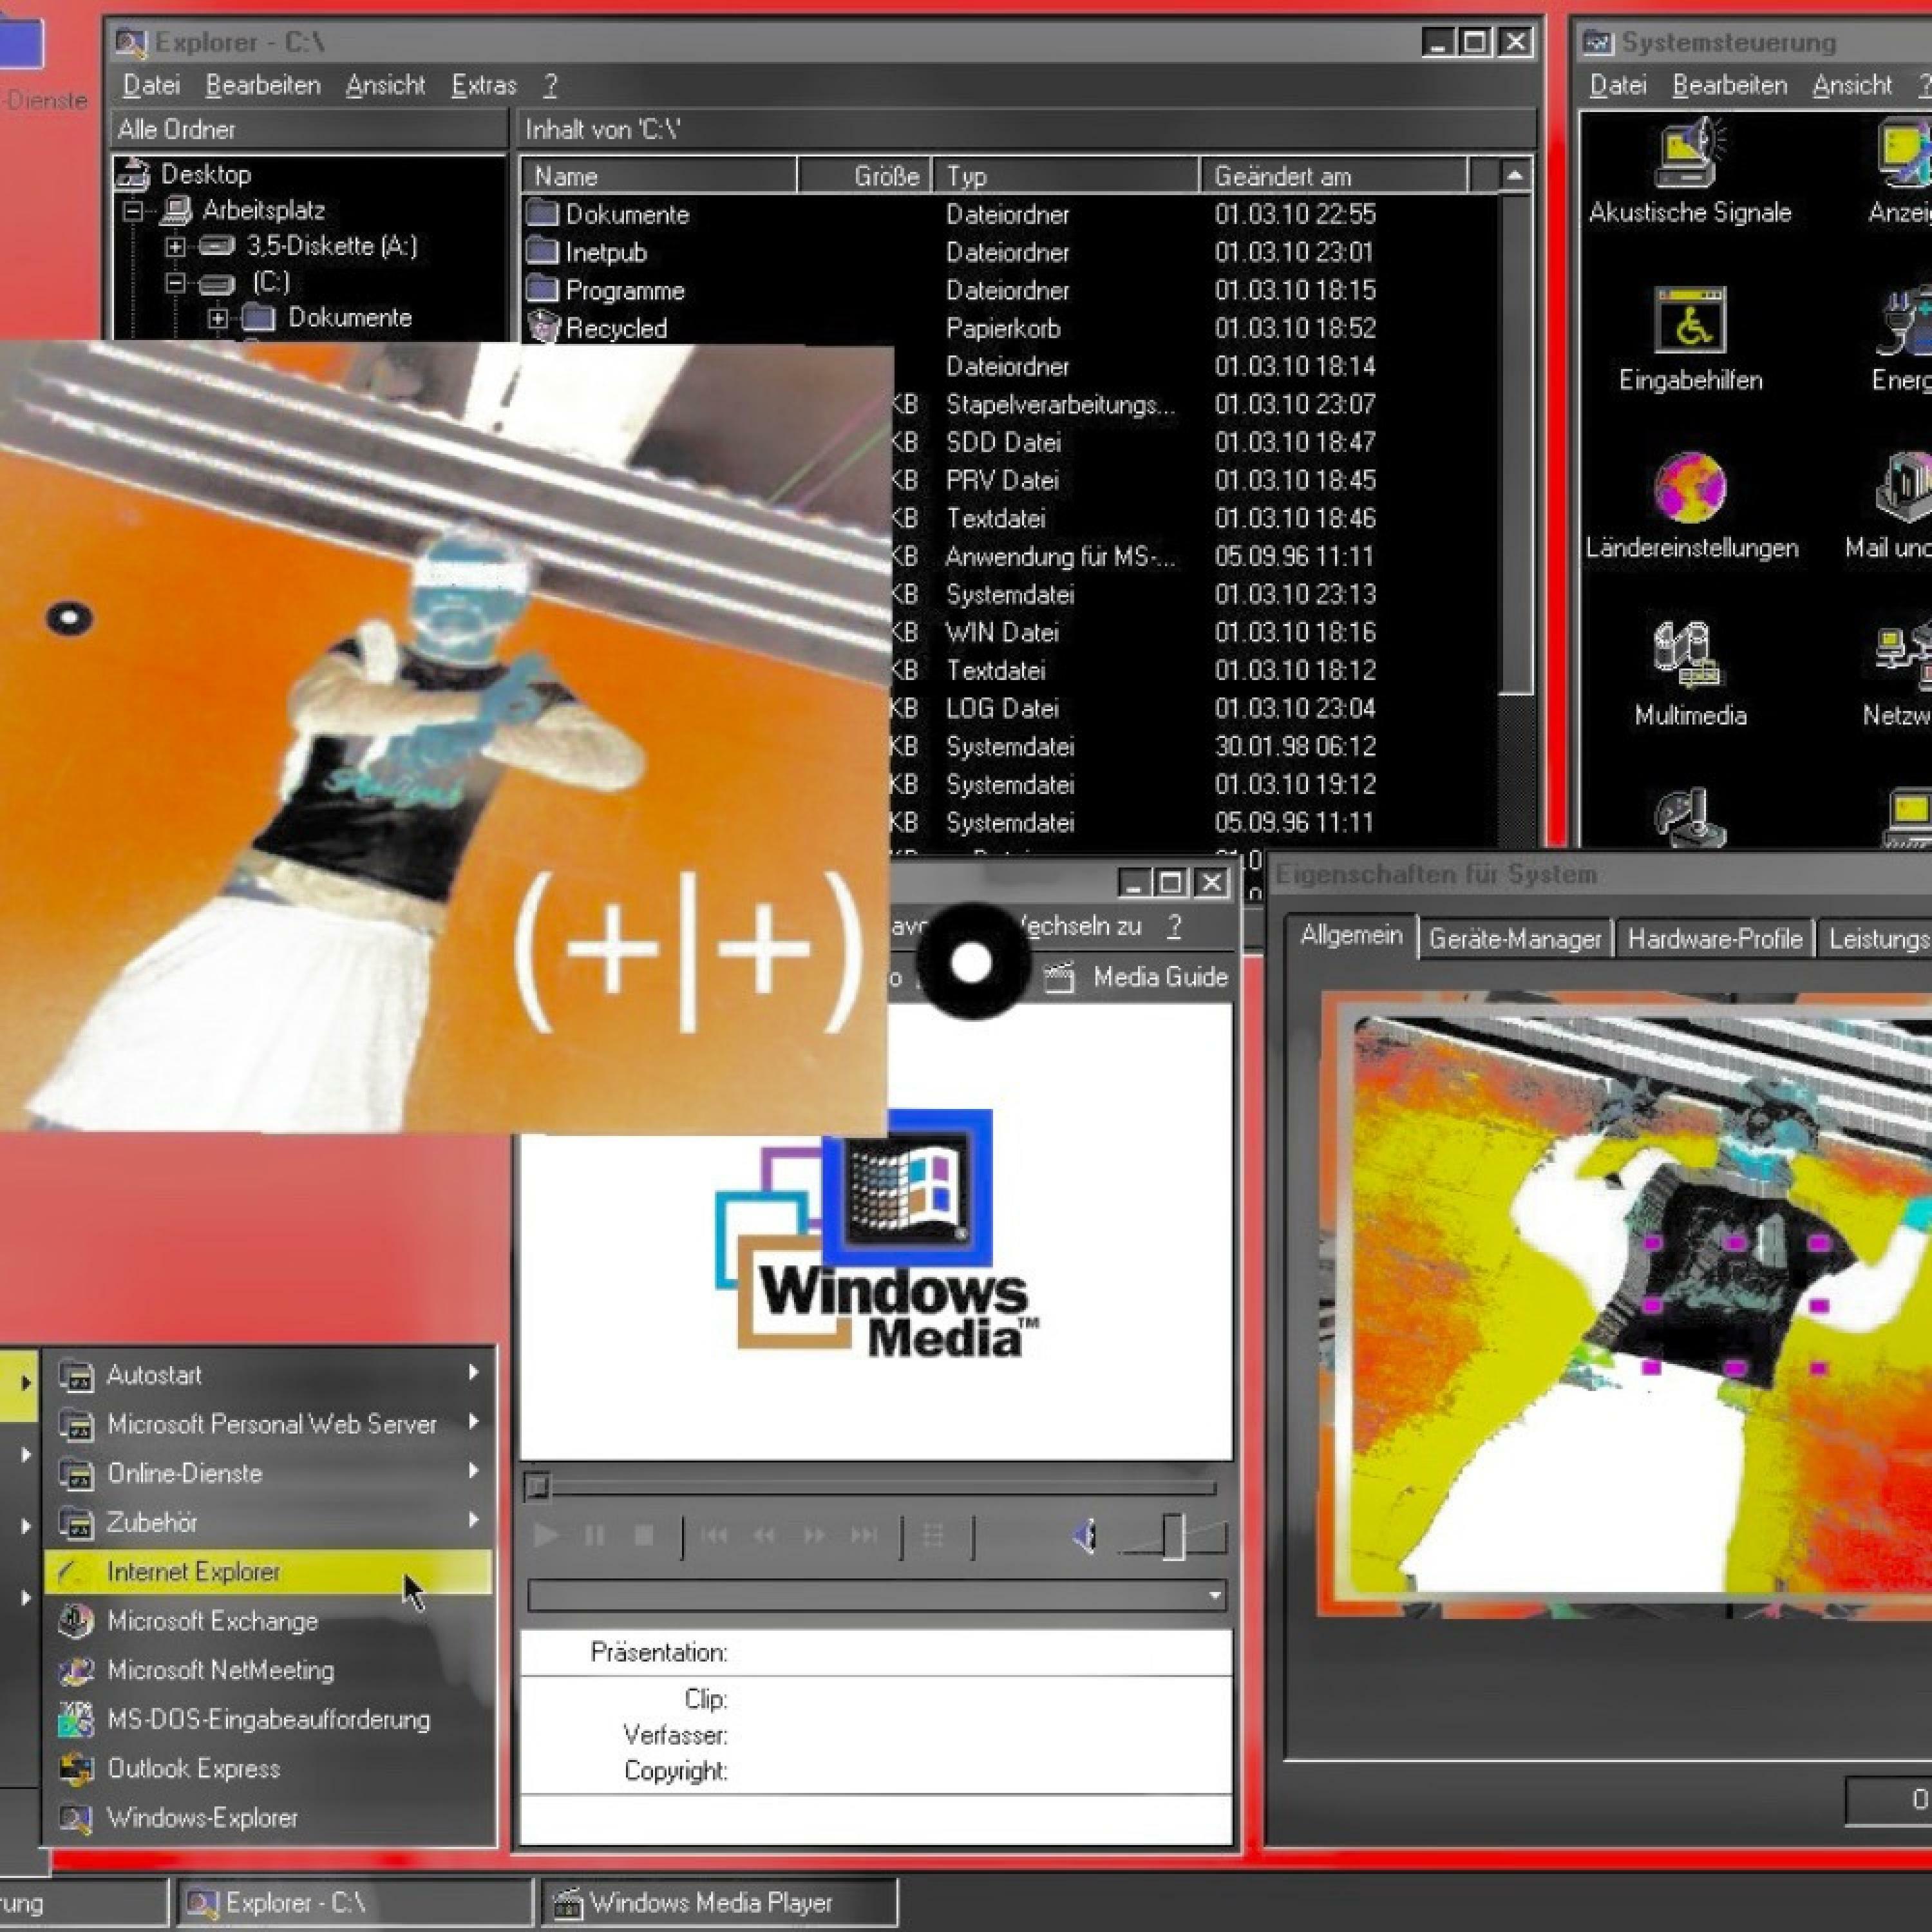The image size is (1932, 1932).
Task: Expand the 3,5-Diskette (A:) drive node
Action: pos(175,246)
